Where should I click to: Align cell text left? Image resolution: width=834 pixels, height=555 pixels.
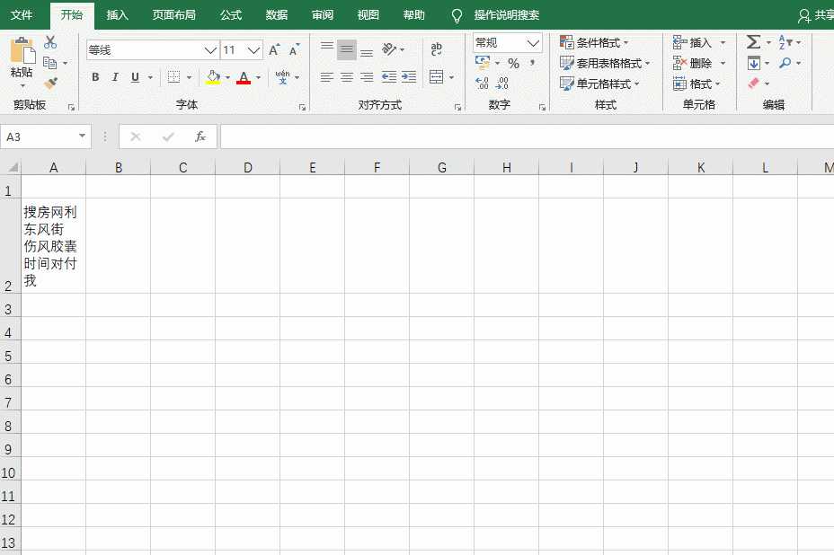(x=326, y=77)
